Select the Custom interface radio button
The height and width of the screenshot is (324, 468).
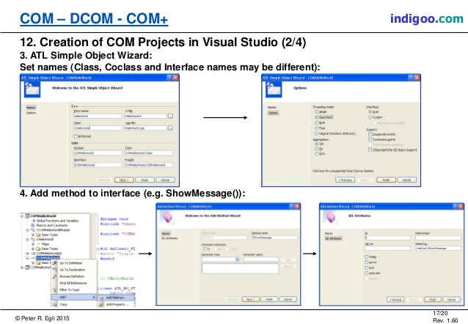pyautogui.click(x=370, y=117)
